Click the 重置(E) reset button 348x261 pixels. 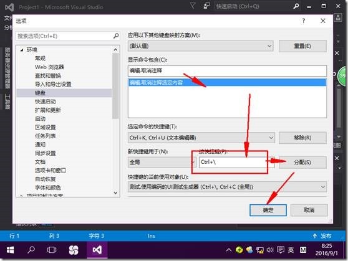[x=302, y=46]
